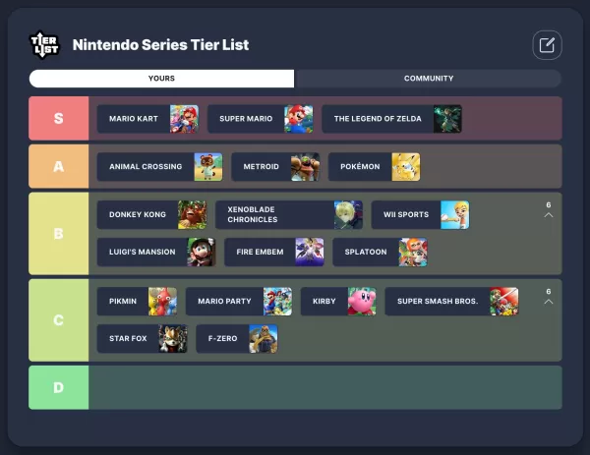Collapse the B tier row chevron
Image resolution: width=590 pixels, height=455 pixels.
(x=548, y=214)
